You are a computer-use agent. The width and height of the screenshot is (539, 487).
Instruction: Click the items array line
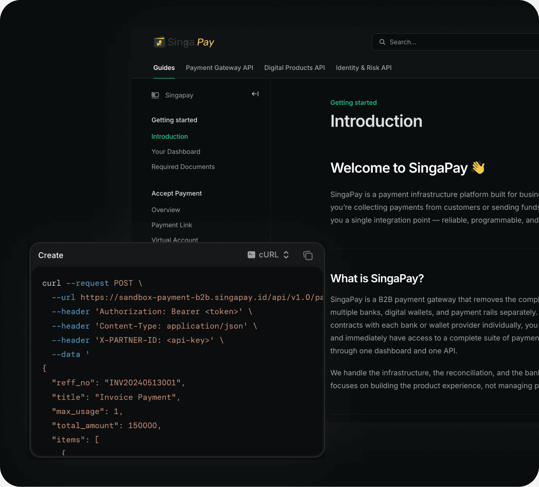[x=75, y=439]
